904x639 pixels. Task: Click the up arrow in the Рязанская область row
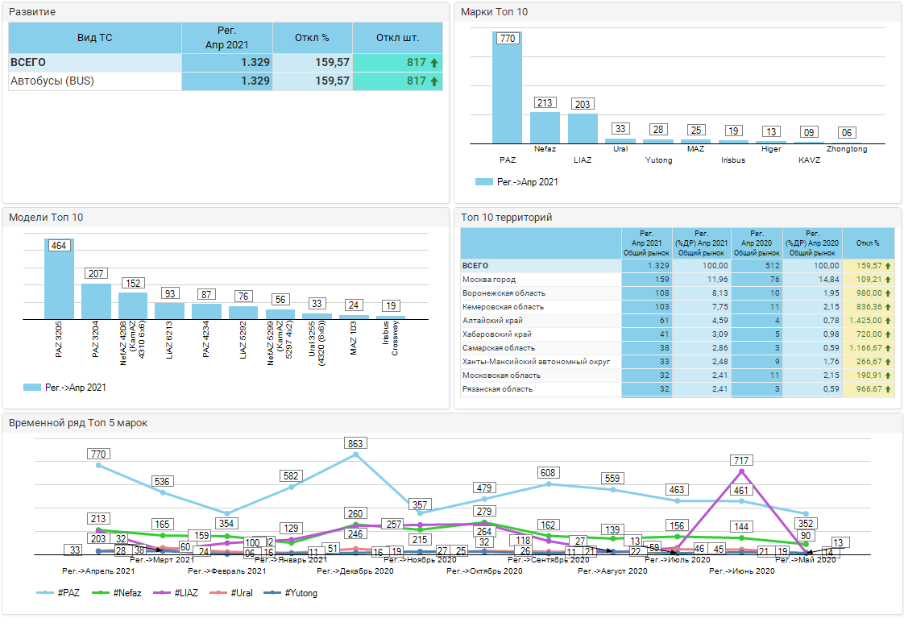tap(888, 389)
